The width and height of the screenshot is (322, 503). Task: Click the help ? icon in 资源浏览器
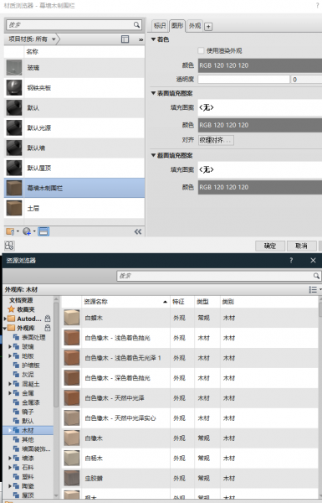point(291,260)
